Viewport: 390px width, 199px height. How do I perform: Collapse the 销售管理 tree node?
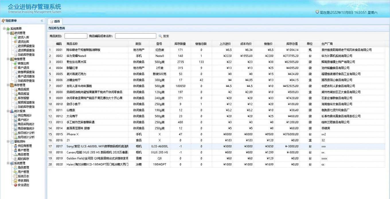pos(8,59)
